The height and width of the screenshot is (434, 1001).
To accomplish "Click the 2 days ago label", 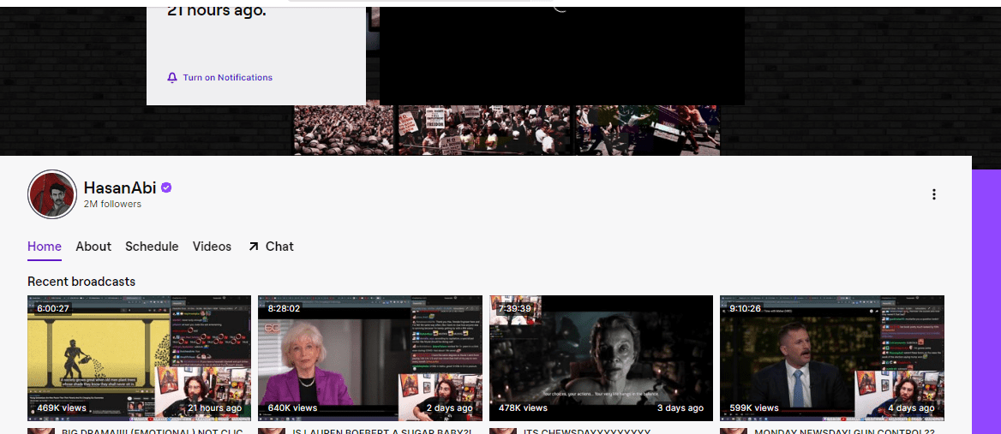I will 449,407.
